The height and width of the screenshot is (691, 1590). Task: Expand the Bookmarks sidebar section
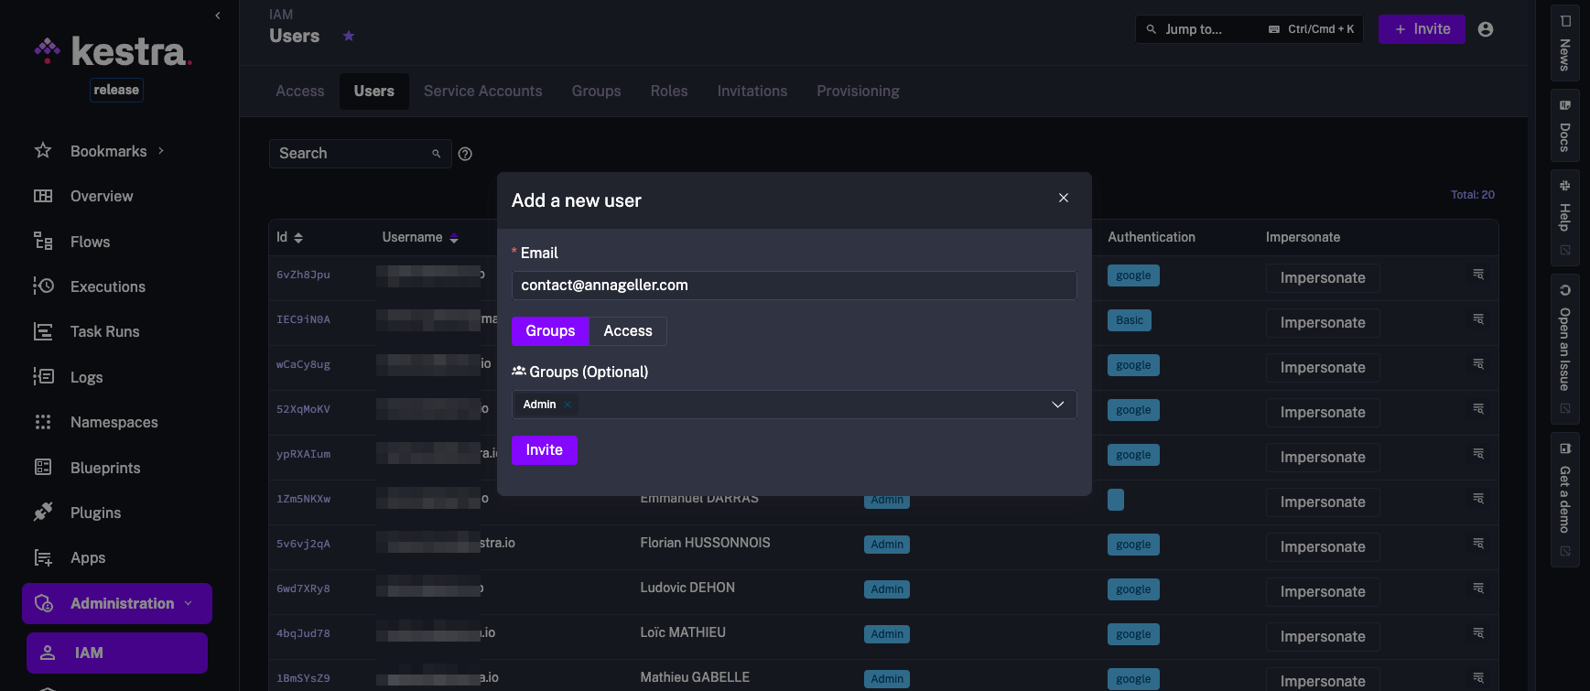161,151
